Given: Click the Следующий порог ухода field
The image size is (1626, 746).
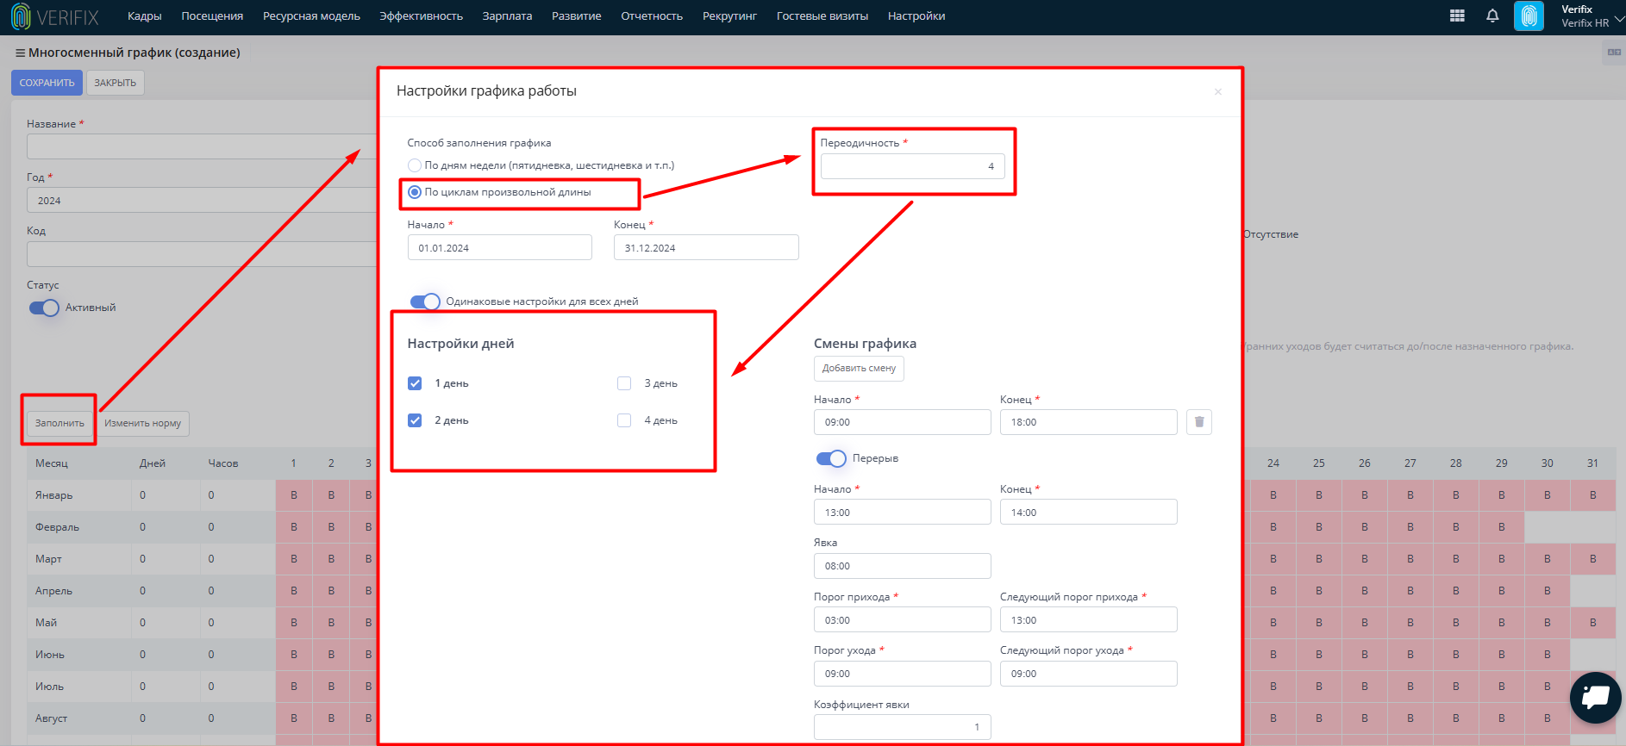Looking at the screenshot, I should pyautogui.click(x=1089, y=674).
